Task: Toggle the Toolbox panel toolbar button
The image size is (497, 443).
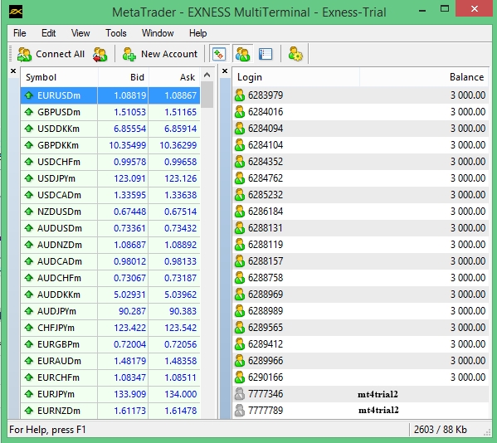Action: [x=266, y=54]
